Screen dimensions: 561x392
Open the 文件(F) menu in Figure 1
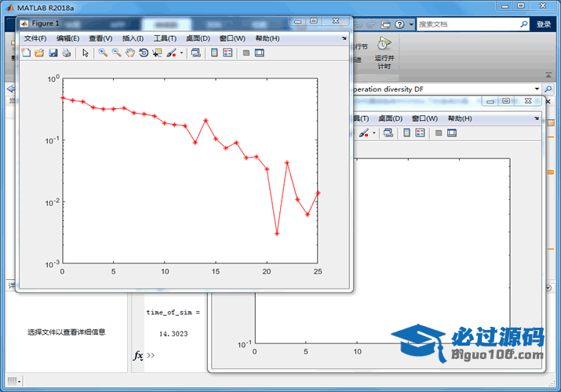coord(35,38)
